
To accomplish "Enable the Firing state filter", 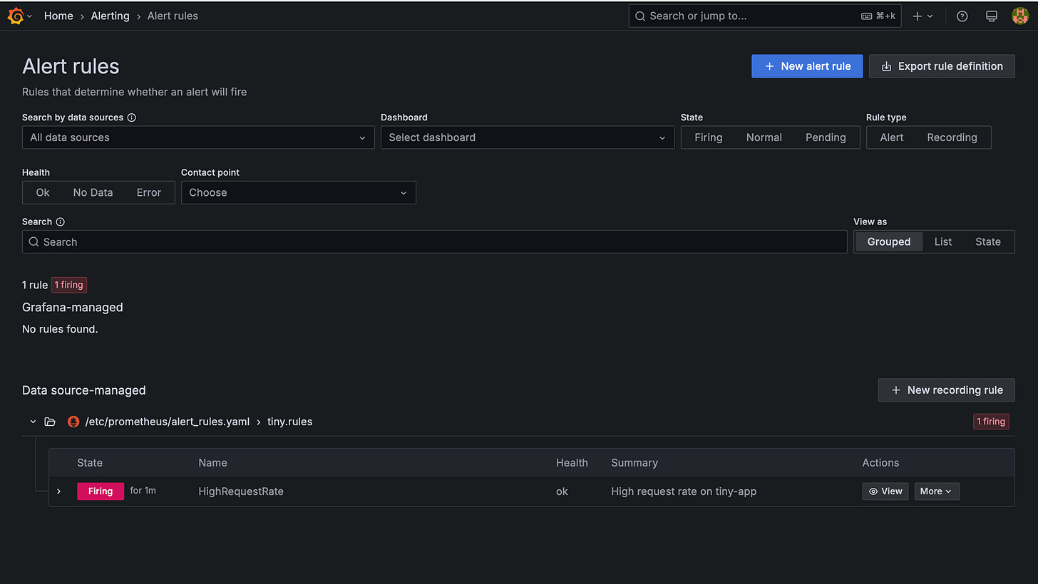I will click(x=709, y=137).
